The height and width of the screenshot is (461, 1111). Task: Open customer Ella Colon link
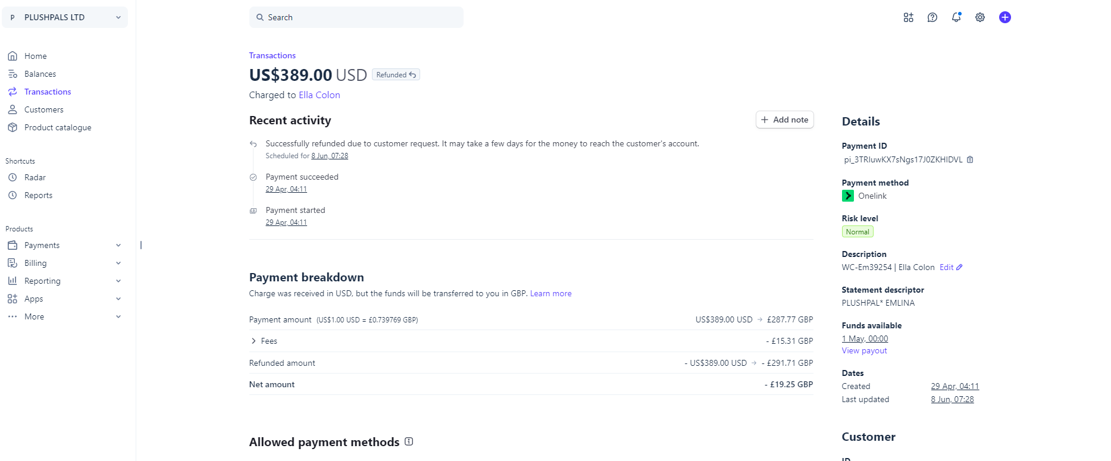(x=320, y=95)
